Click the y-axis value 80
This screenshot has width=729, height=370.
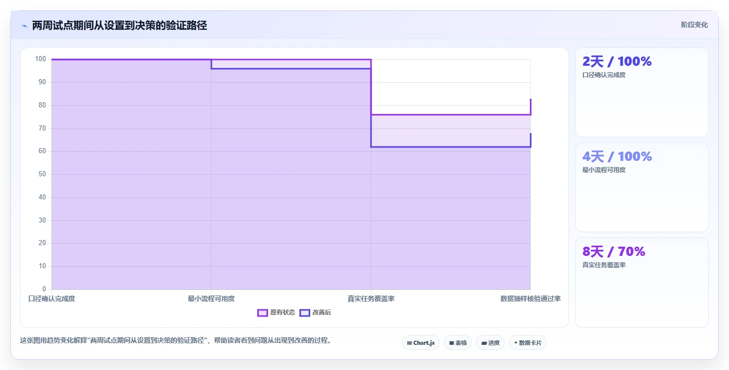42,105
